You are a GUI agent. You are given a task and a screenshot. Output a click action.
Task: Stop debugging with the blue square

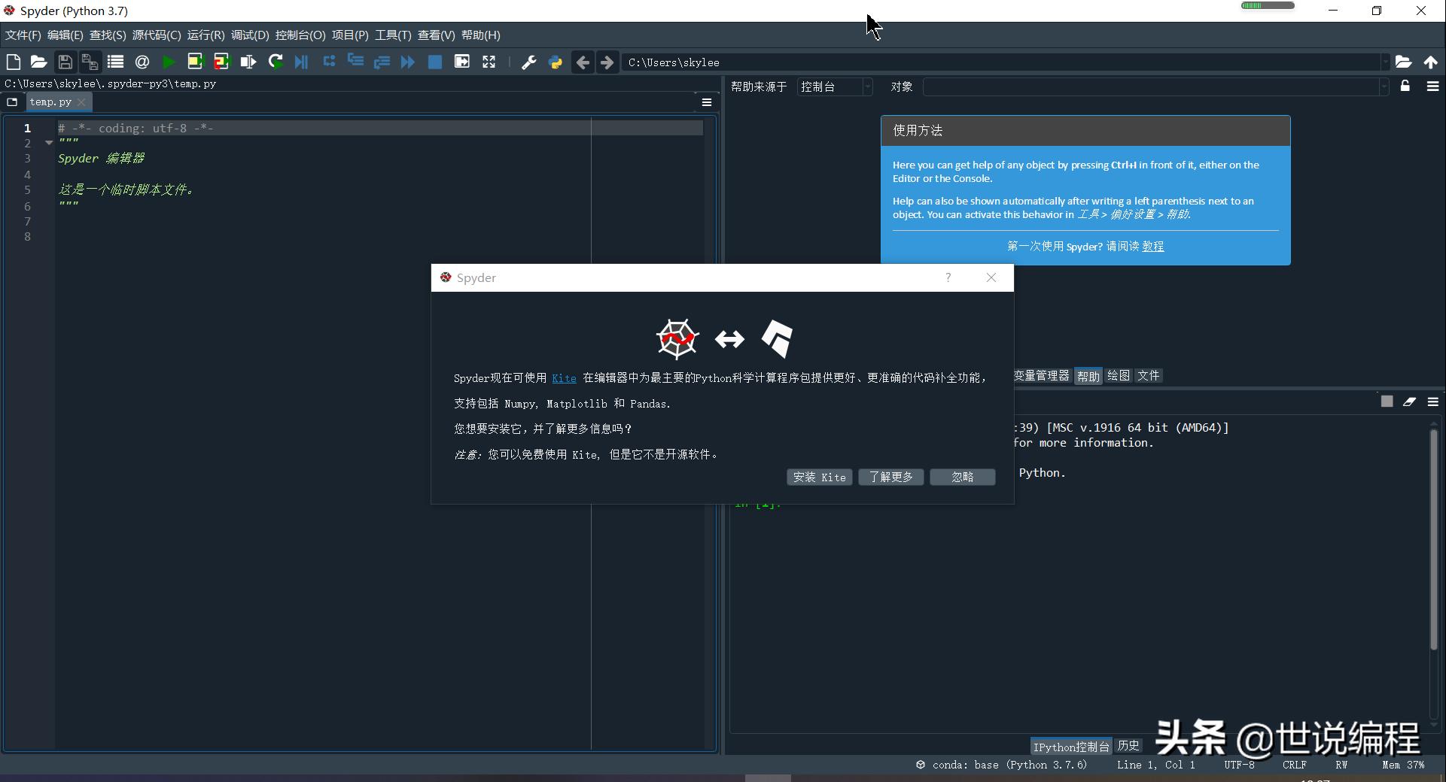tap(435, 62)
